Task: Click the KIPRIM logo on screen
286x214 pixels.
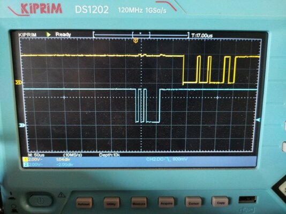Action: [x=27, y=35]
